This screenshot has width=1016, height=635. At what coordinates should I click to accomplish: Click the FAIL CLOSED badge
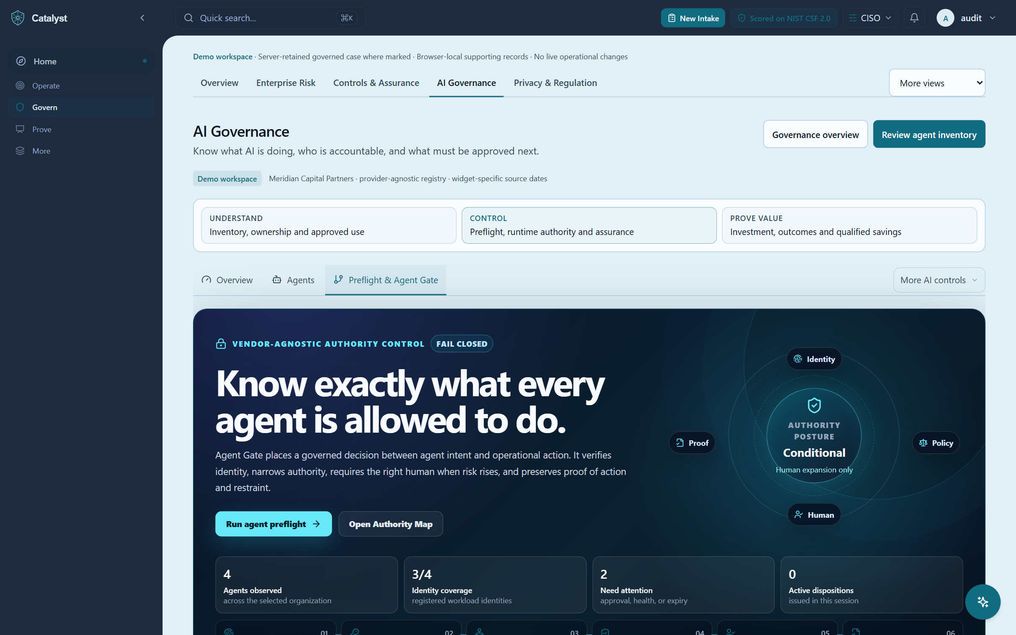(x=461, y=344)
